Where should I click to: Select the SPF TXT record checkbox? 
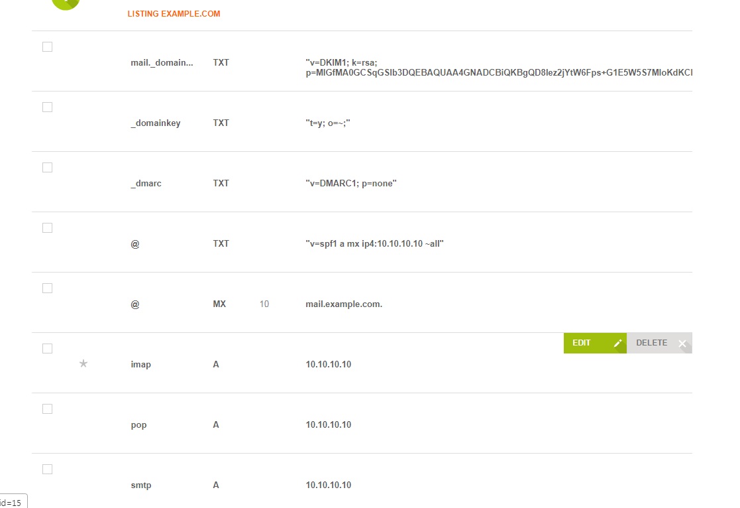pos(47,228)
